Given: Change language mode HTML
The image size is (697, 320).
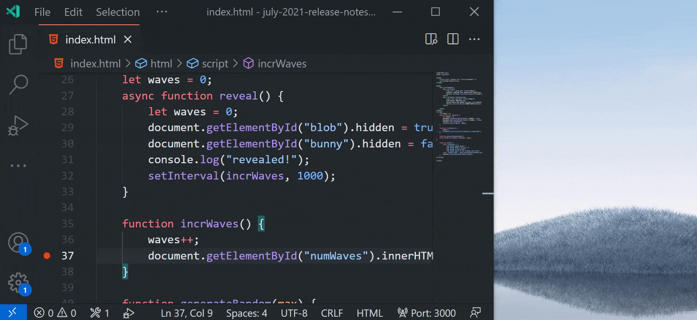Looking at the screenshot, I should pyautogui.click(x=370, y=313).
